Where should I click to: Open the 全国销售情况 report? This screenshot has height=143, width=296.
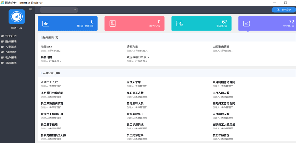[x=221, y=47]
